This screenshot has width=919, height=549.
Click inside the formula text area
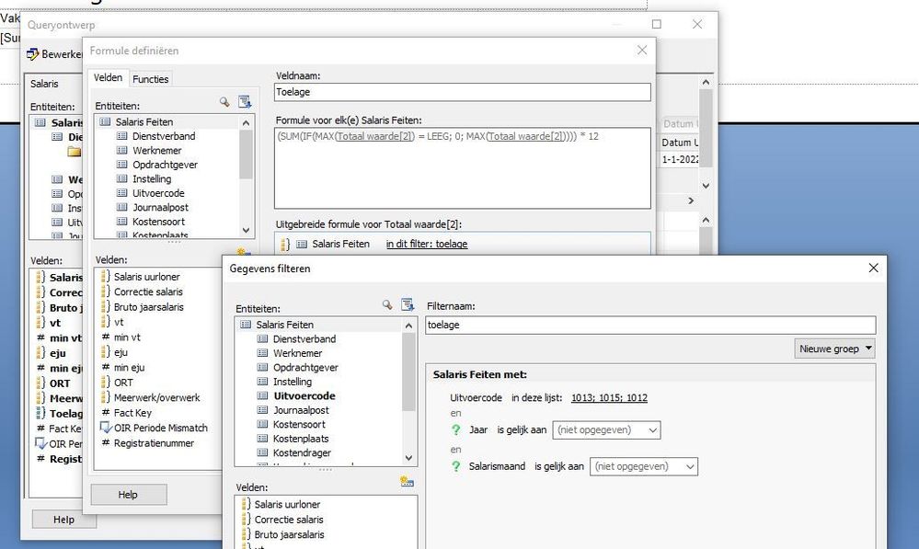tap(463, 168)
